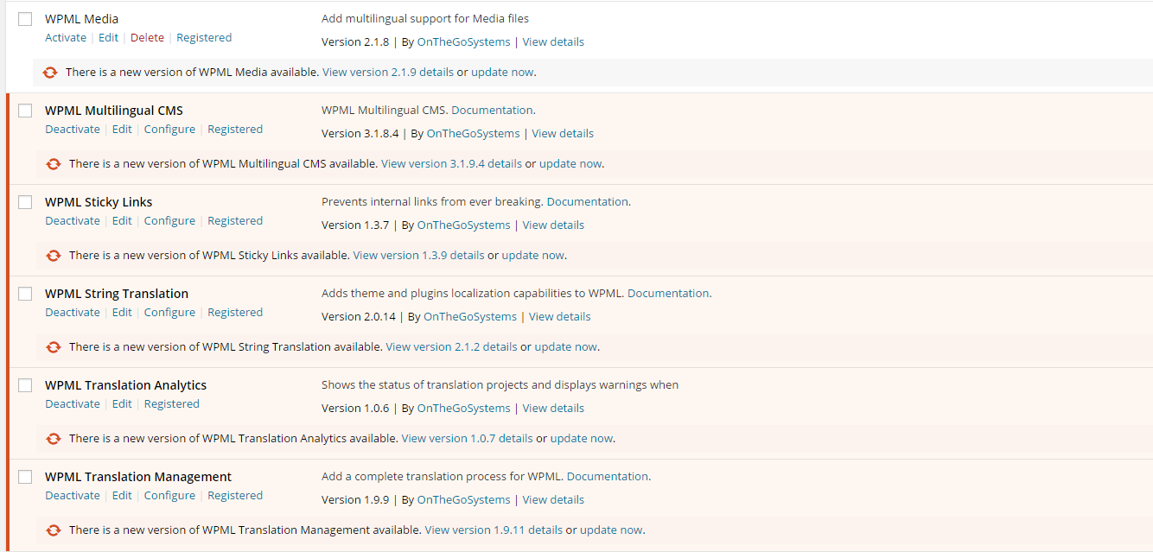Update WPML Multilingual CMS now
Viewport: 1153px width, 552px height.
(x=570, y=164)
